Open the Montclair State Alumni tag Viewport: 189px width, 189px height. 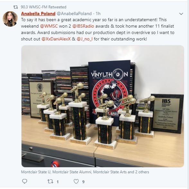pyautogui.click(x=72, y=172)
